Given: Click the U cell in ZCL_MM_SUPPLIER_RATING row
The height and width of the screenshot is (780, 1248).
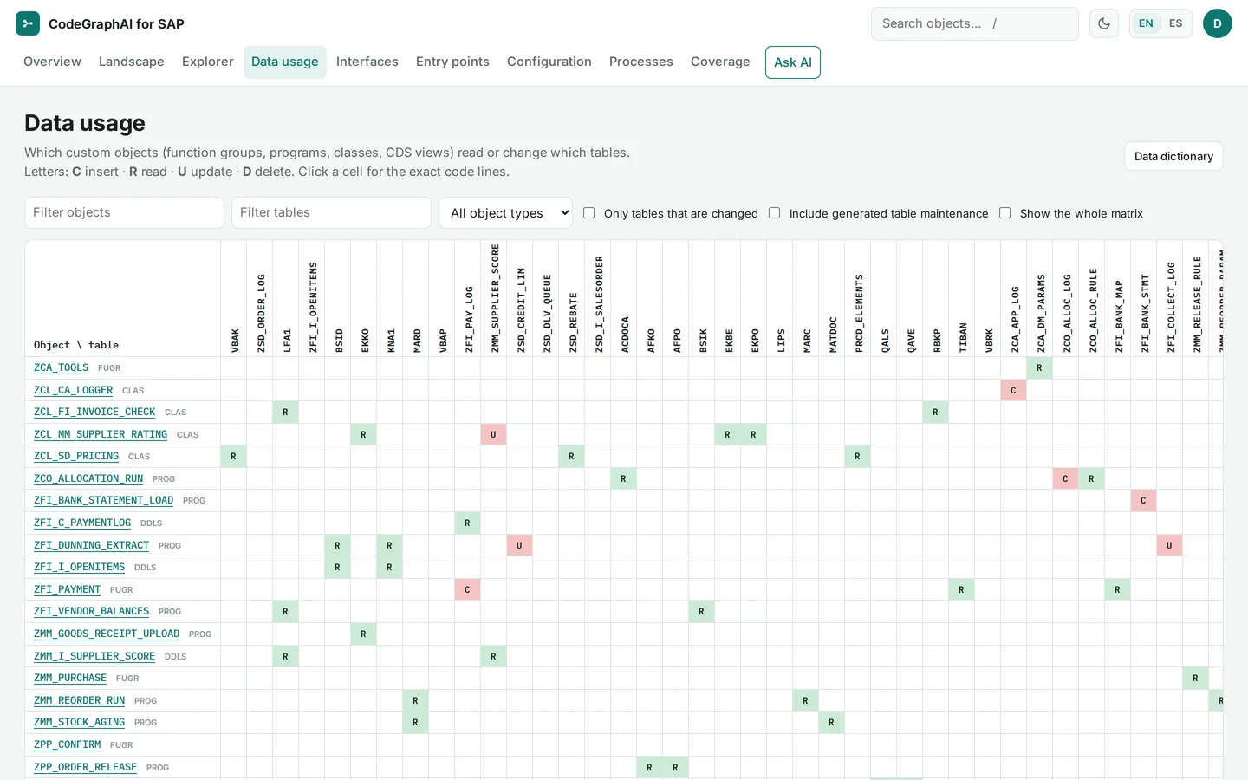Looking at the screenshot, I should 493,435.
